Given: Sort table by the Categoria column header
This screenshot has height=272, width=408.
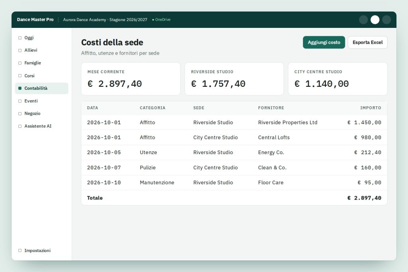Looking at the screenshot, I should pyautogui.click(x=153, y=108).
